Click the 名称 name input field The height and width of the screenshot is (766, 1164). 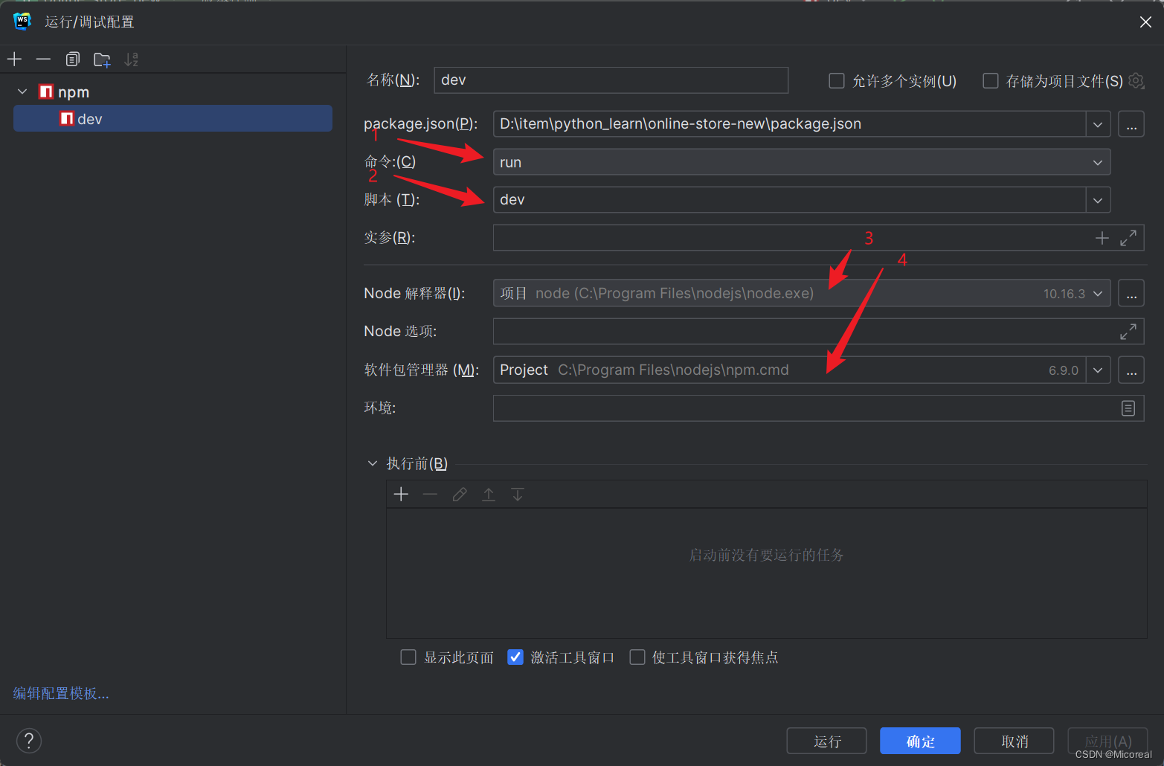tap(611, 80)
